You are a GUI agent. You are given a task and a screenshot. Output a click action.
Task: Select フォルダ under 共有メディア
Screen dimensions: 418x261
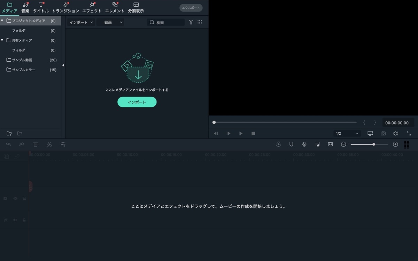pos(19,50)
